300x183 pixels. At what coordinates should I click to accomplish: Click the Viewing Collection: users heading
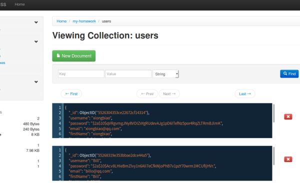point(105,35)
